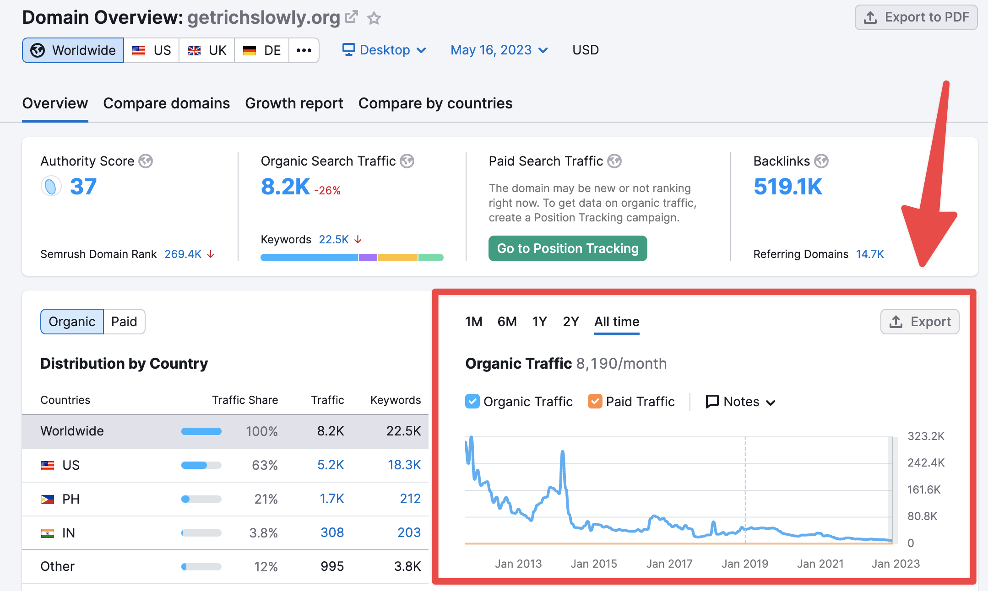Click the chart Export button
This screenshot has height=591, width=988.
[x=920, y=322]
